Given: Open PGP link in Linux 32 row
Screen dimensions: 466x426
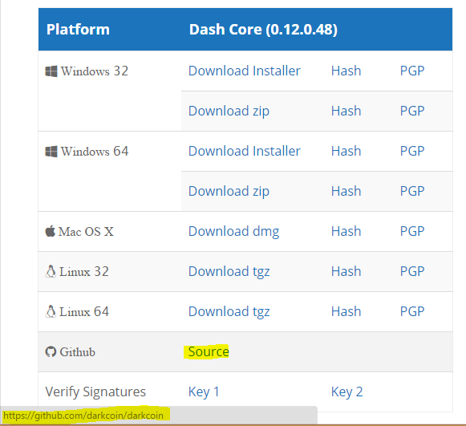Looking at the screenshot, I should click(412, 272).
